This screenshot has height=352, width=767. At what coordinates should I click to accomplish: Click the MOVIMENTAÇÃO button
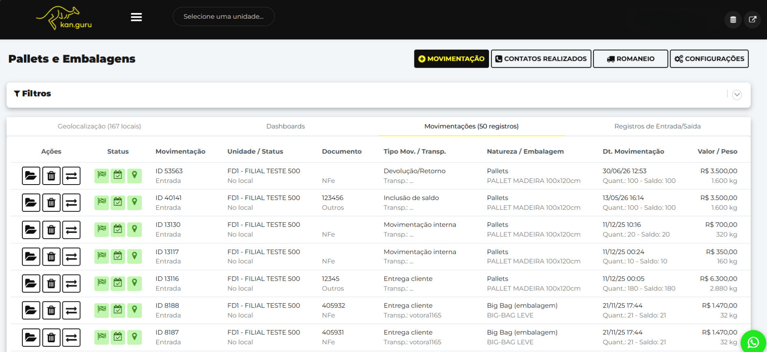452,59
